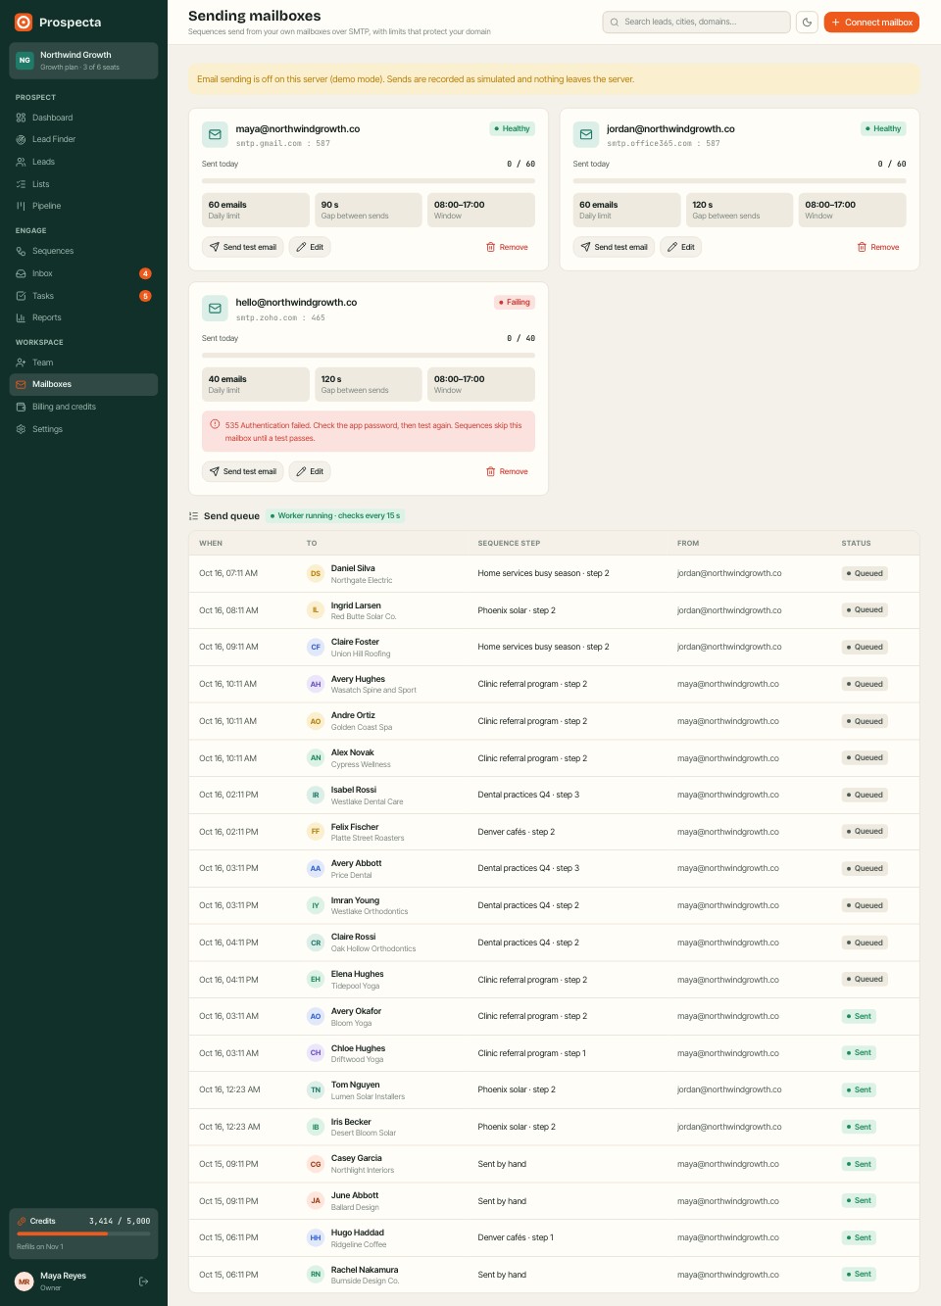Viewport: 941px width, 1306px height.
Task: Click Denver cafés · step 1 cell
Action: pos(516,1237)
